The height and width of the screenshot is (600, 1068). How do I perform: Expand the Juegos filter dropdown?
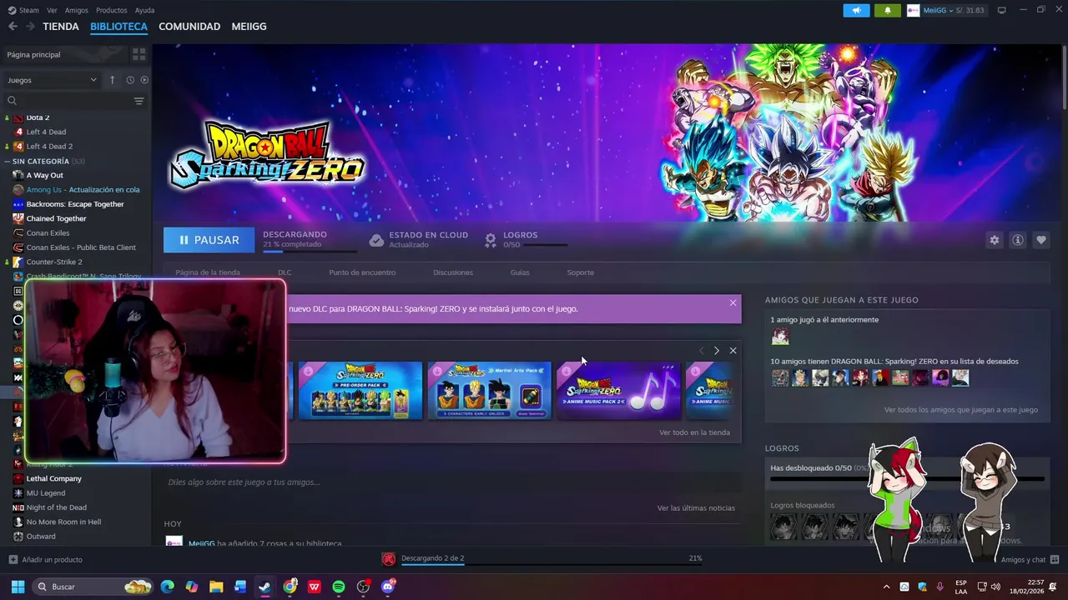point(52,80)
